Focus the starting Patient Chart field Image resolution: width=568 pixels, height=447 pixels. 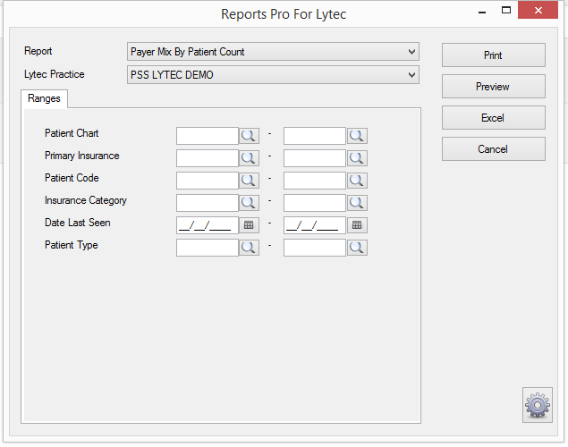[208, 136]
